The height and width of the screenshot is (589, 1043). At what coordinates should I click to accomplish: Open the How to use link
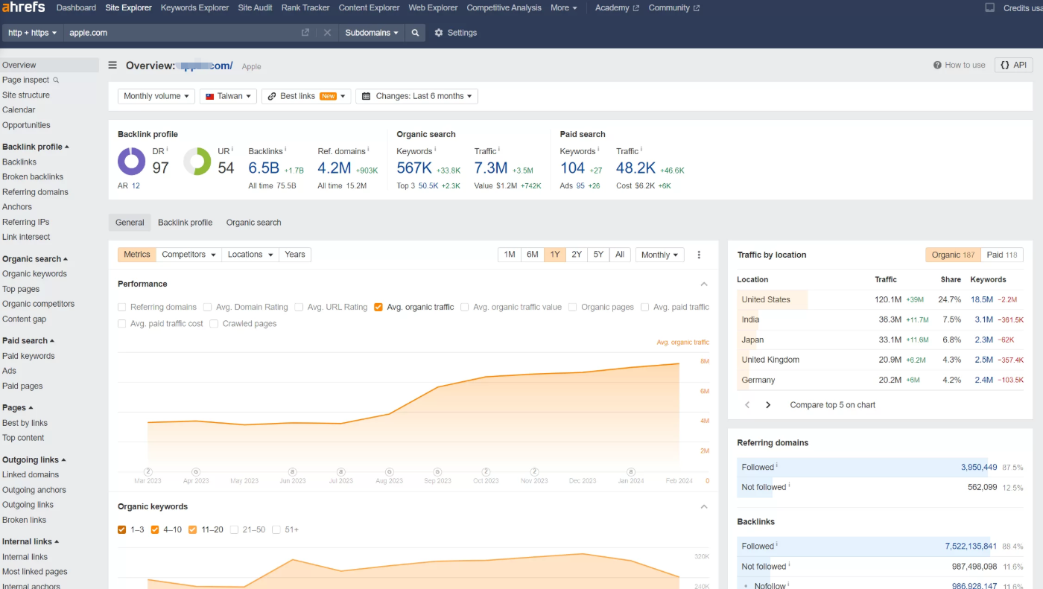(x=959, y=66)
